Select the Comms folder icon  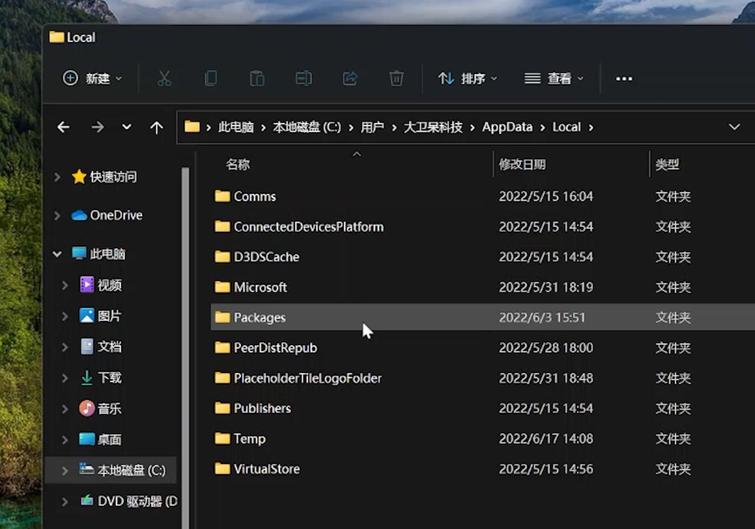[222, 196]
